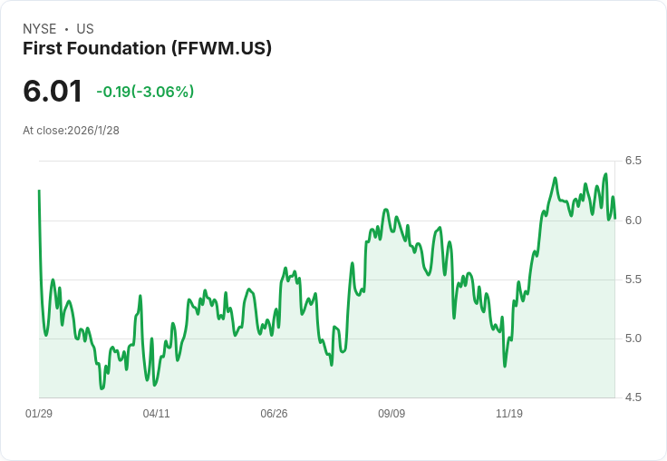Click the chart's highest peak near 6.4

pyautogui.click(x=605, y=174)
